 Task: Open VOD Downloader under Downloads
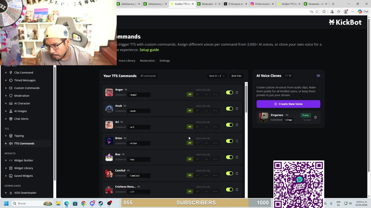point(25,193)
